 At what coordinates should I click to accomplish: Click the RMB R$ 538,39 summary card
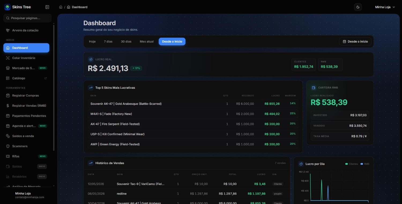pyautogui.click(x=330, y=65)
